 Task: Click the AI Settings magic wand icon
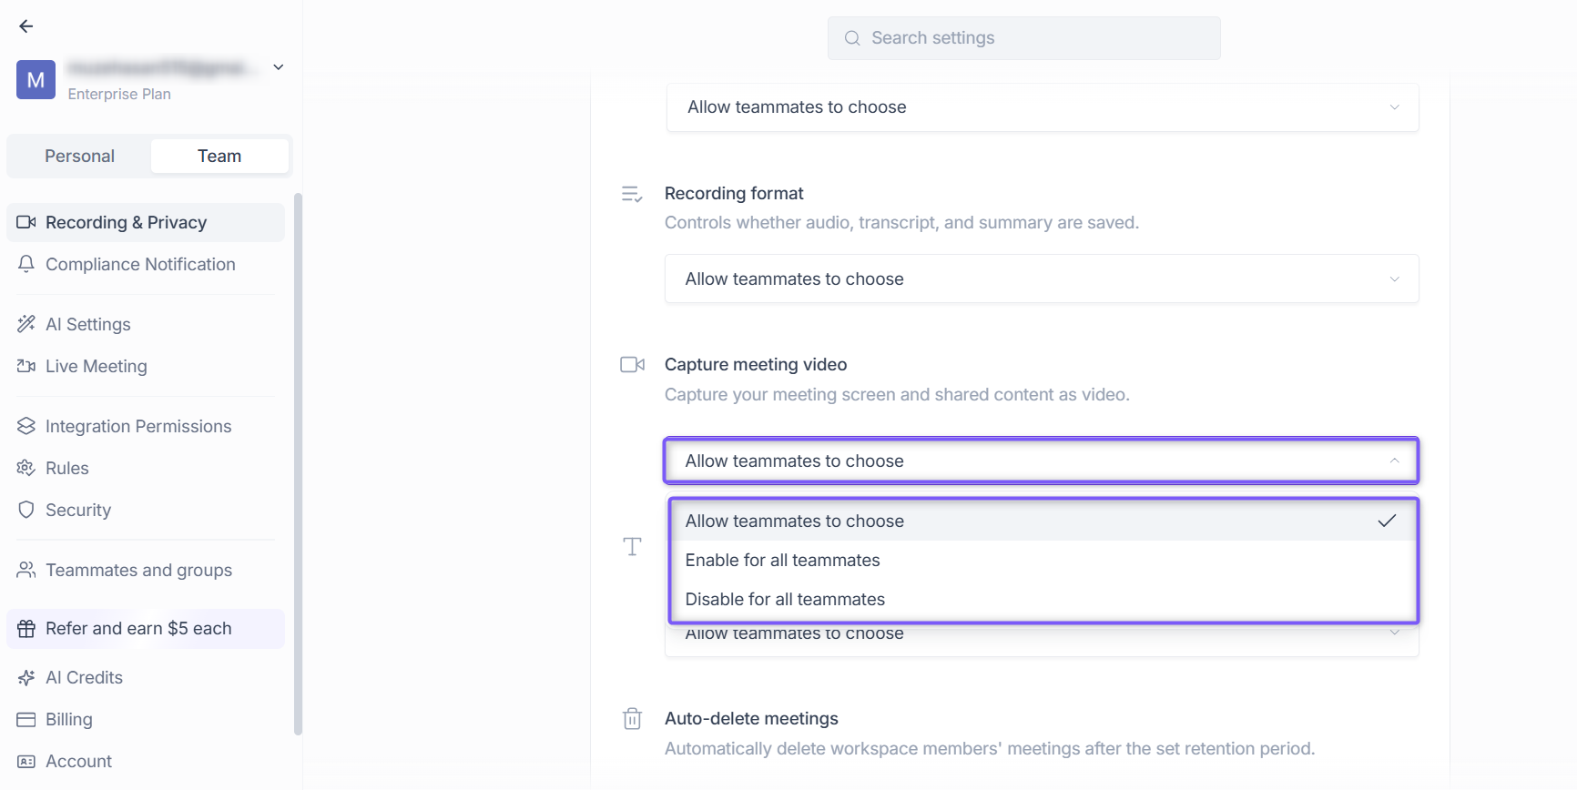pyautogui.click(x=26, y=324)
